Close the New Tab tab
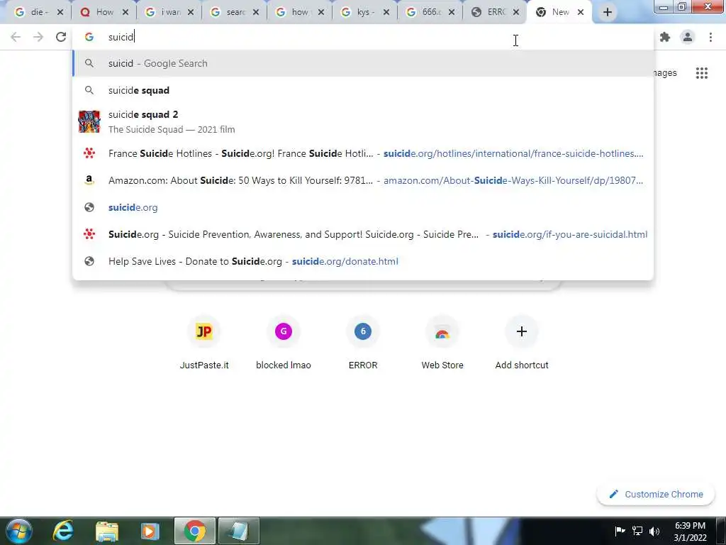The height and width of the screenshot is (545, 726). click(580, 12)
